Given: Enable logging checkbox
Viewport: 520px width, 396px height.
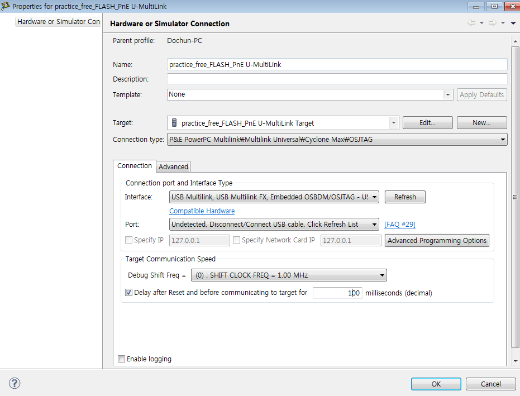Looking at the screenshot, I should 122,359.
